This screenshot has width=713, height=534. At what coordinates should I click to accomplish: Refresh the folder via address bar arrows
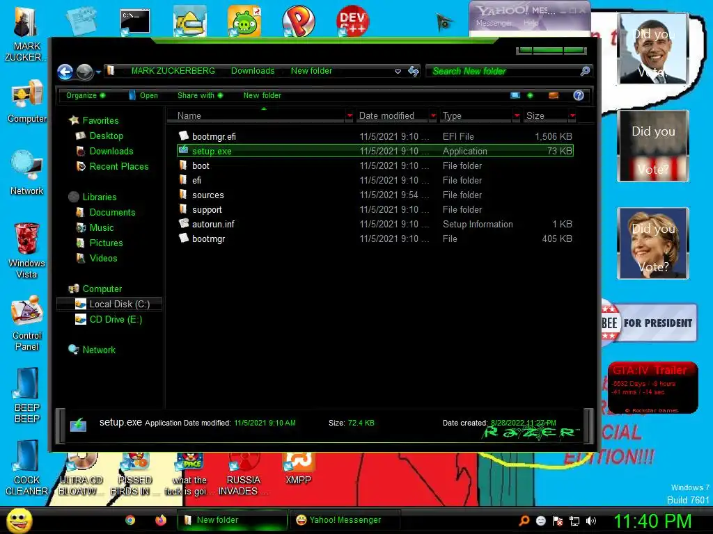pyautogui.click(x=414, y=71)
